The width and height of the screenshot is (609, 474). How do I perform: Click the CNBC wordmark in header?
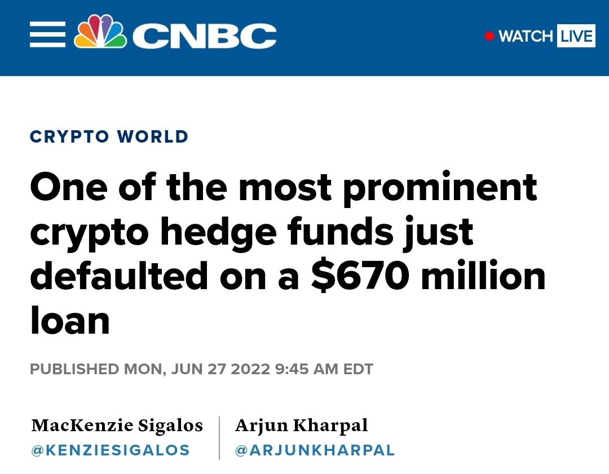pyautogui.click(x=204, y=36)
